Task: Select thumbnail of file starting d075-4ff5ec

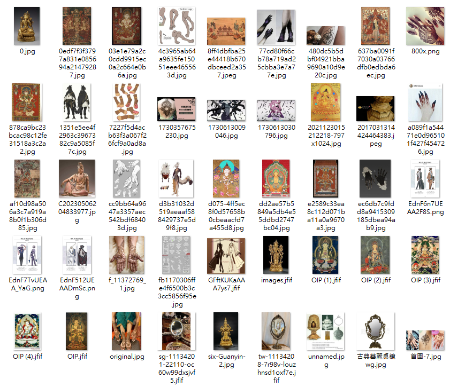Action: click(226, 179)
